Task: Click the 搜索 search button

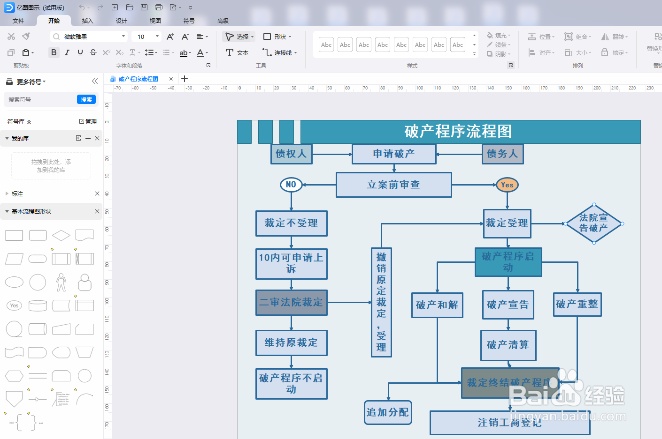Action: pyautogui.click(x=86, y=99)
